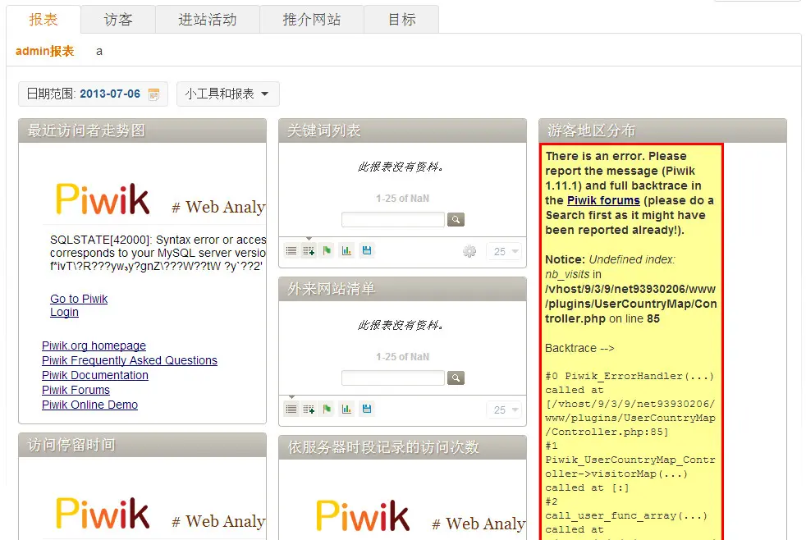Open the 25 rows dropdown in 外来网站清单
Viewport: 806px width, 540px height.
coord(504,410)
